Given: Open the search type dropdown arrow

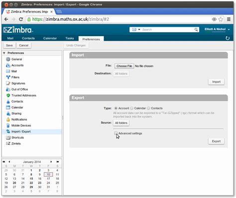Looking at the screenshot, I should pos(139,30).
